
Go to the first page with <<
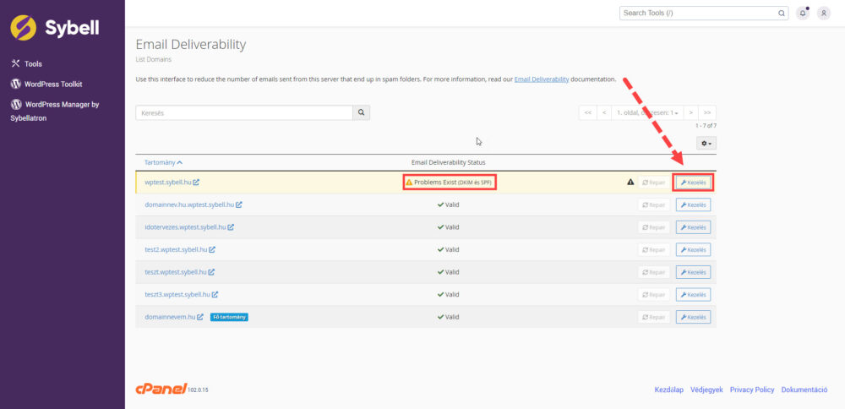(x=588, y=112)
